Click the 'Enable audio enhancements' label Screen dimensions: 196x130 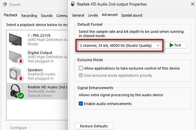pos(108,104)
